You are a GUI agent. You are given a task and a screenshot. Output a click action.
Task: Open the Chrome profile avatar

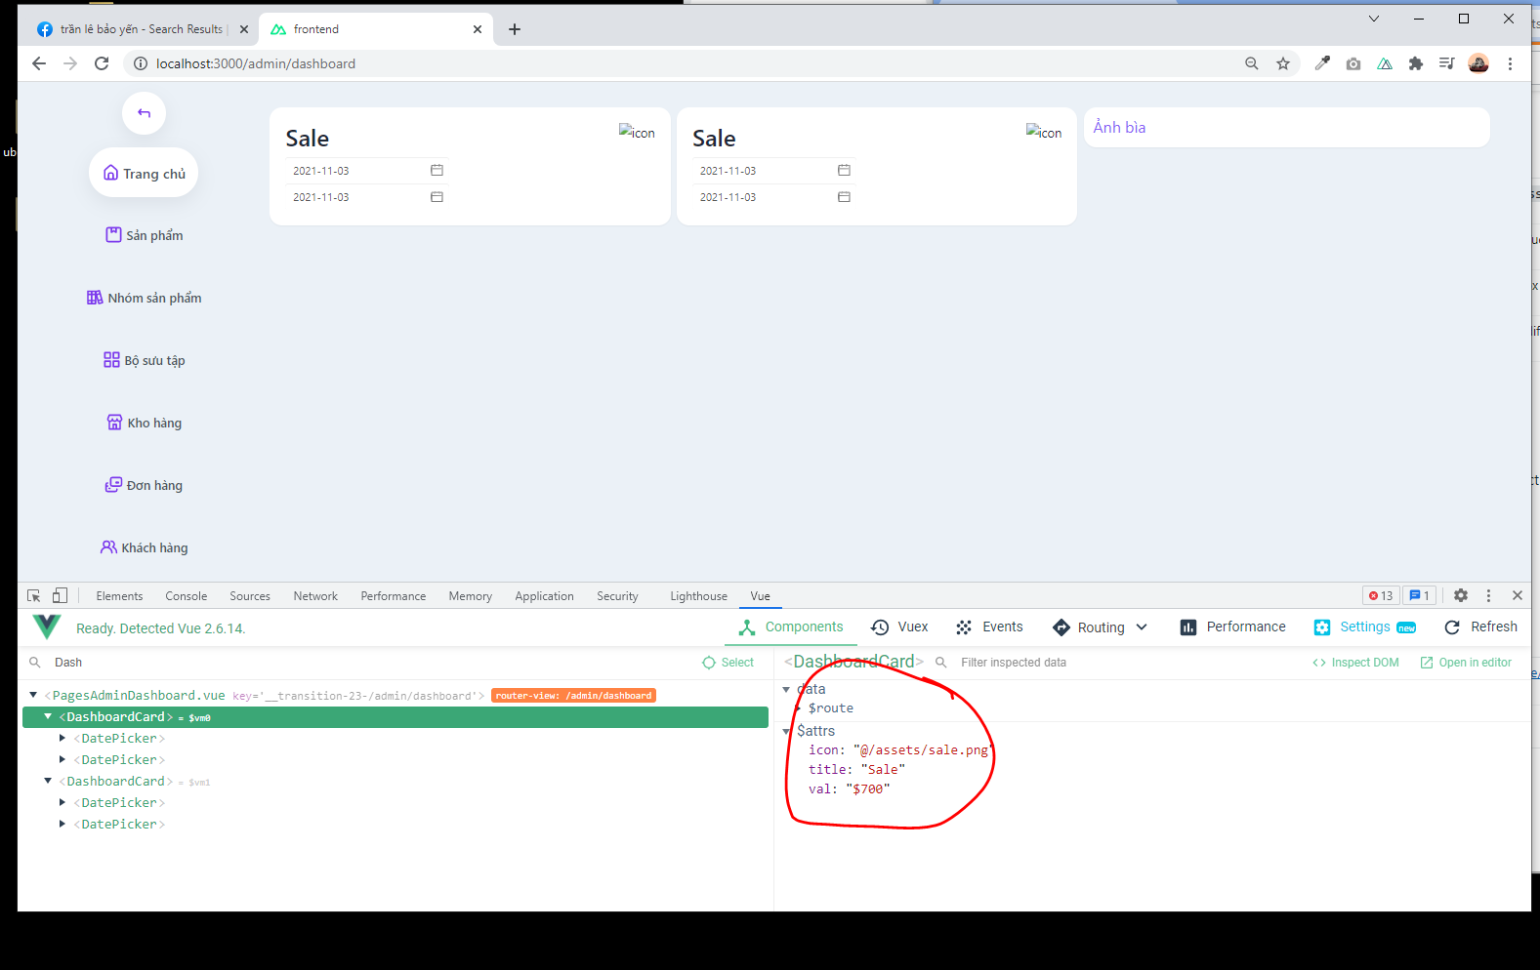click(x=1478, y=63)
